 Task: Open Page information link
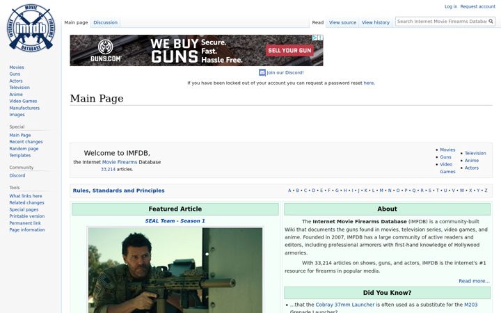coord(27,230)
